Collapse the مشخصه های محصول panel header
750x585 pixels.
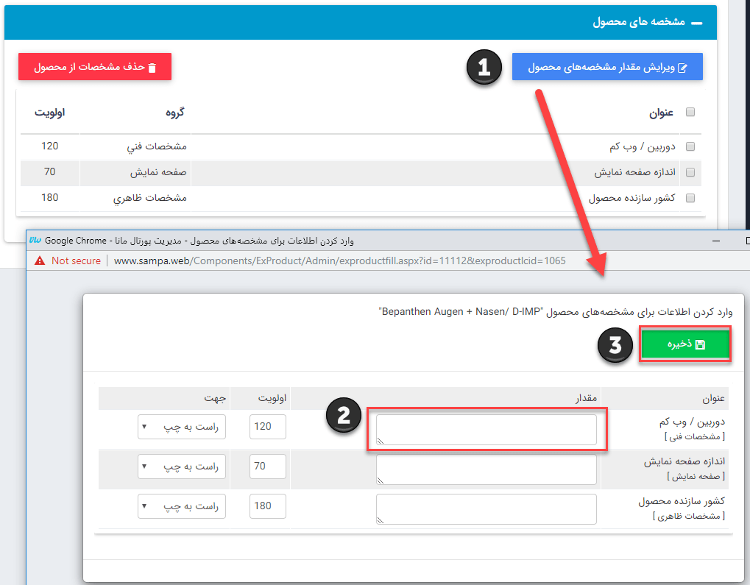(x=696, y=23)
